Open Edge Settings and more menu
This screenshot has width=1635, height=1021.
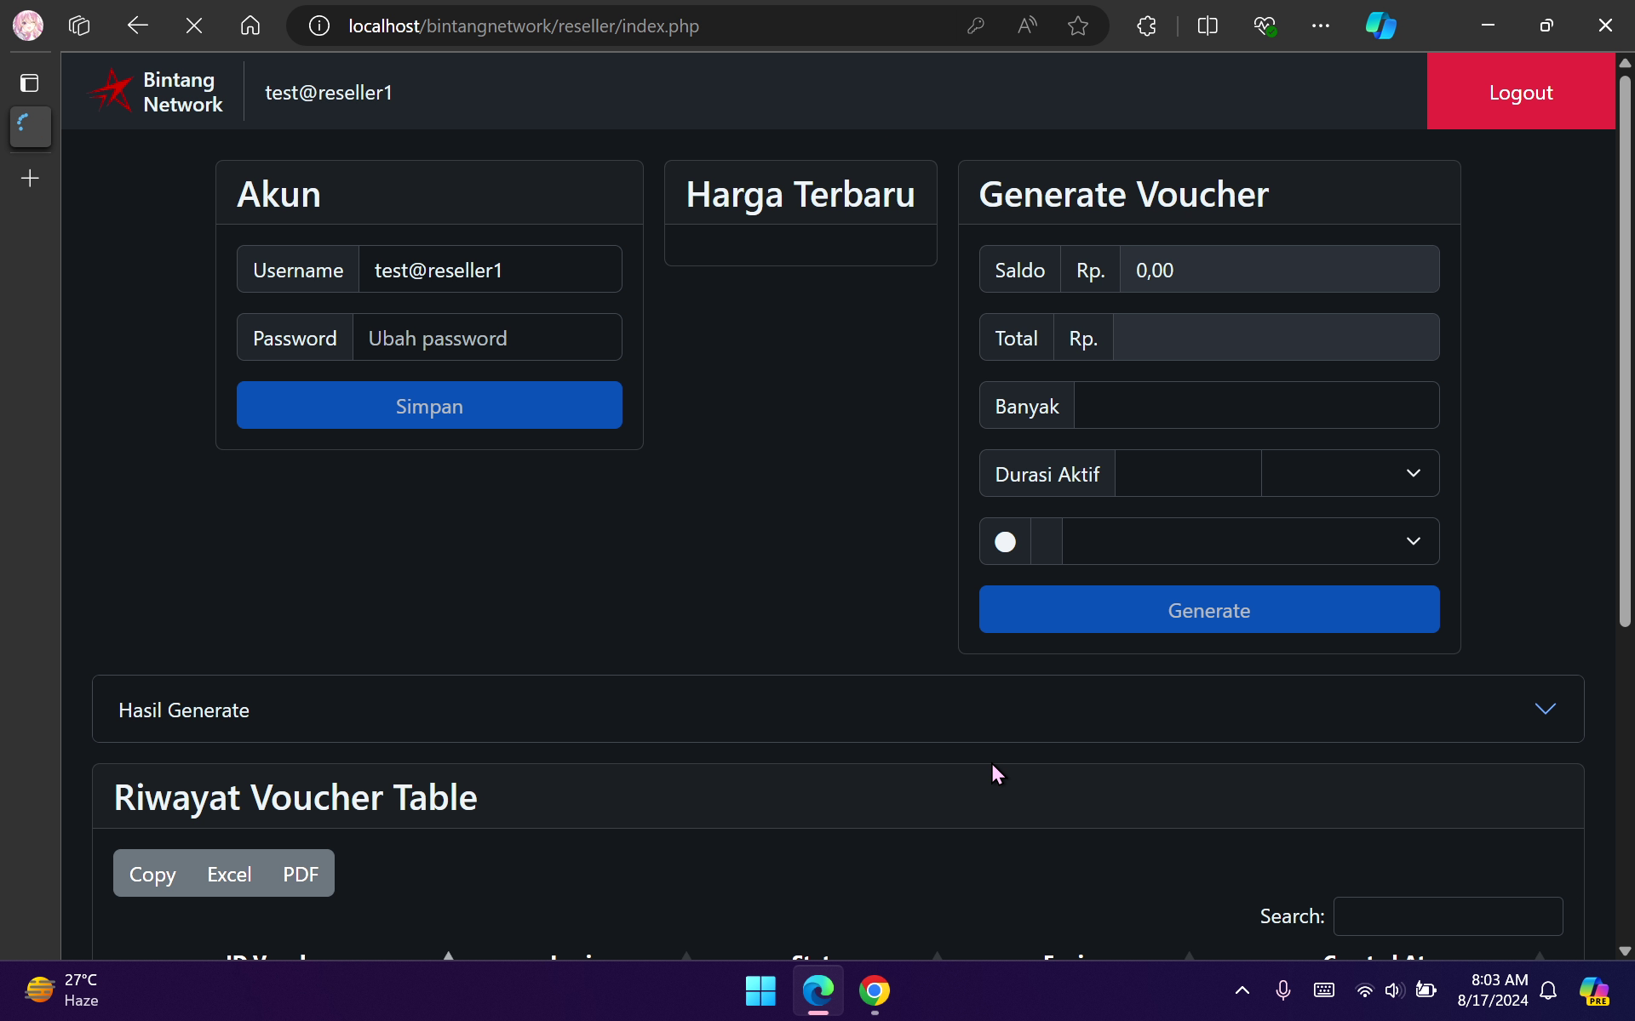(1321, 26)
